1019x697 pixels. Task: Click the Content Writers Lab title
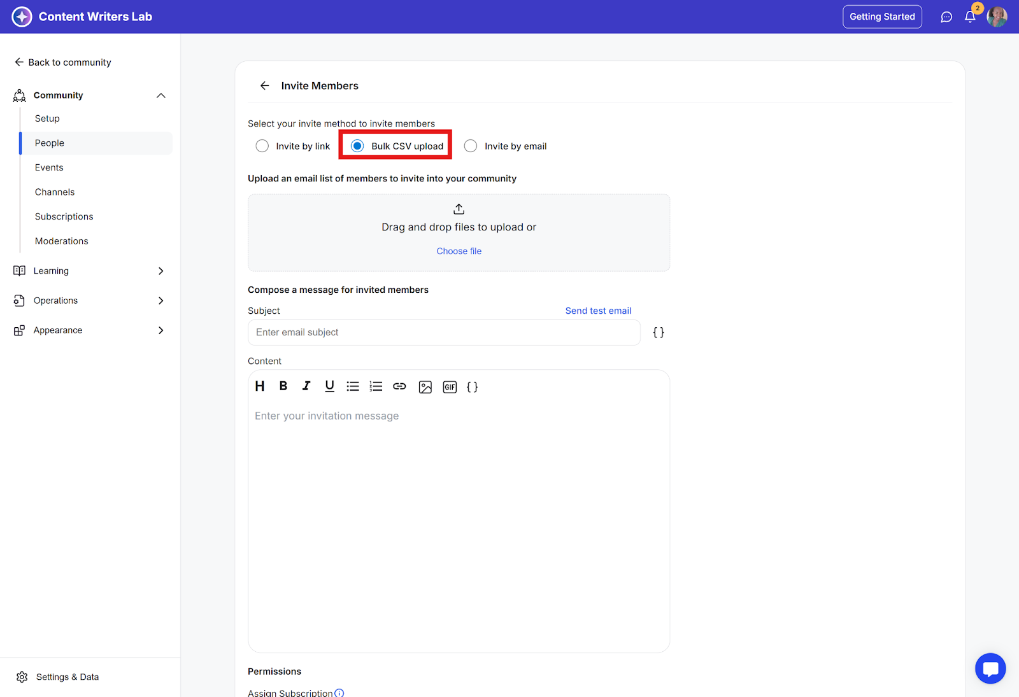pos(96,17)
